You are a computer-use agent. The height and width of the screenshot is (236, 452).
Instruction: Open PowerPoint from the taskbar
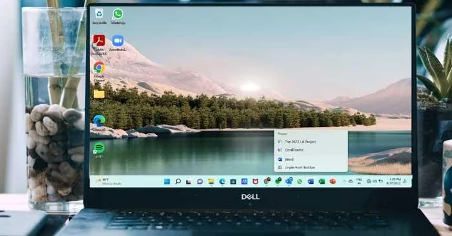coord(333,182)
